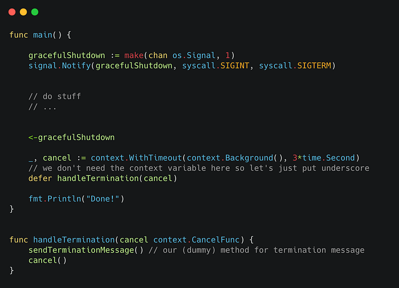Click the yellow minimize window dot

(x=23, y=12)
